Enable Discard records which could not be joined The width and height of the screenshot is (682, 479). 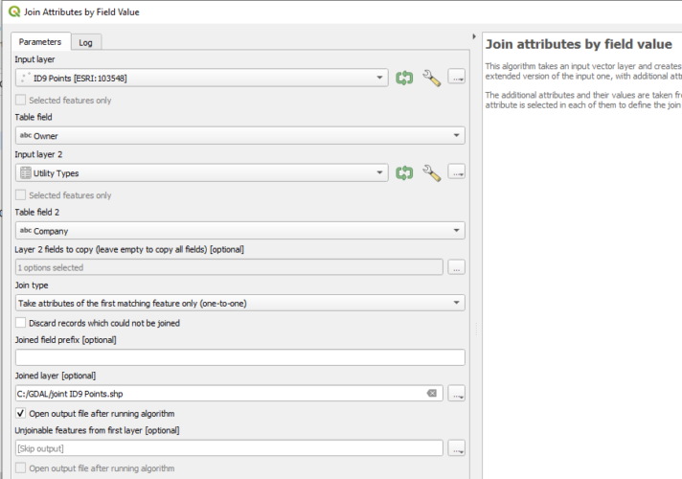[21, 324]
